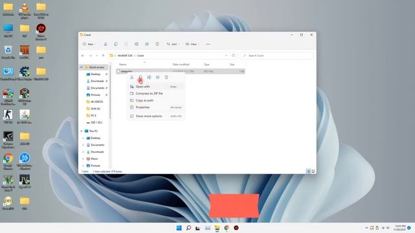The width and height of the screenshot is (415, 233).
Task: Click the VLC media player desktop icon
Action: click(x=25, y=10)
